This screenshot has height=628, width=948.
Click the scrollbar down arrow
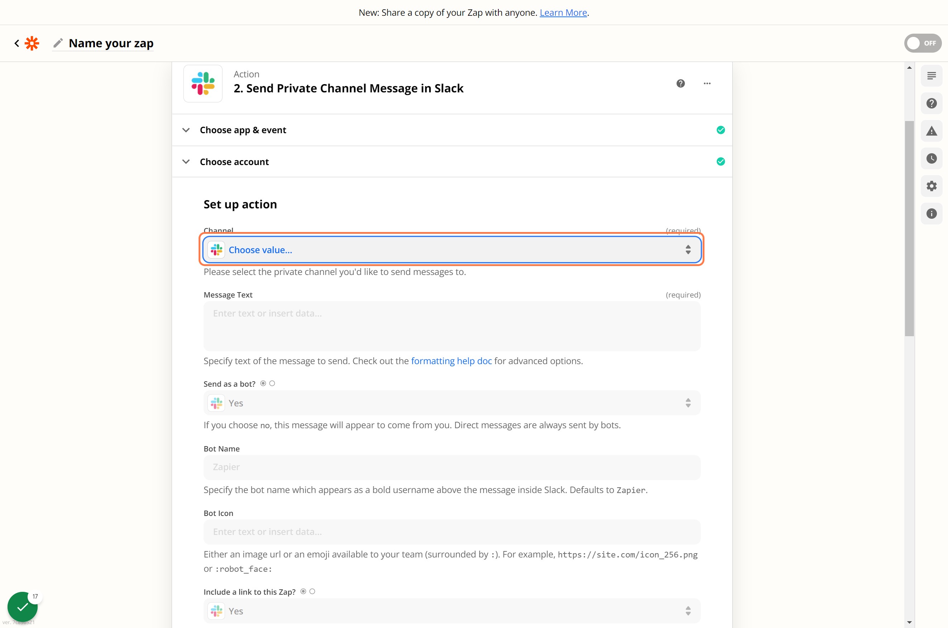(909, 622)
